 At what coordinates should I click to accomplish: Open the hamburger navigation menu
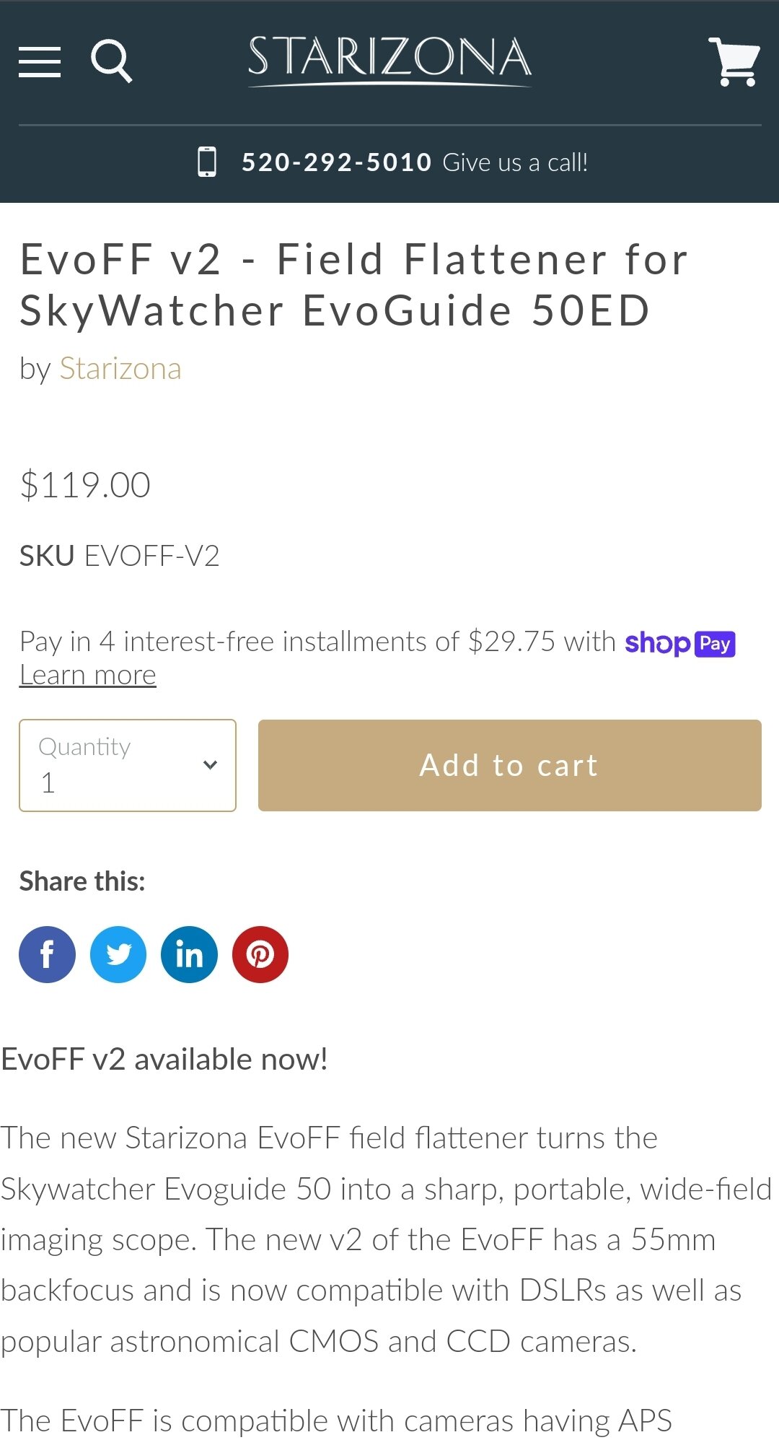[40, 61]
